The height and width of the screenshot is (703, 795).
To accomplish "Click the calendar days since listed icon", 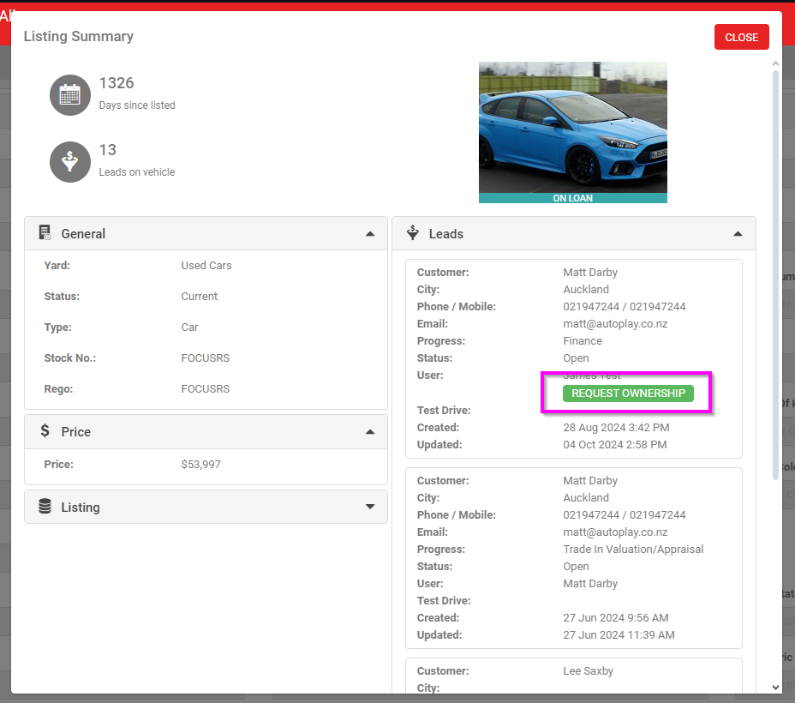I will click(x=70, y=95).
